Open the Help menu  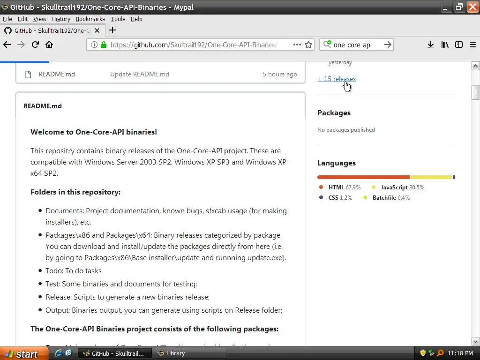point(136,19)
